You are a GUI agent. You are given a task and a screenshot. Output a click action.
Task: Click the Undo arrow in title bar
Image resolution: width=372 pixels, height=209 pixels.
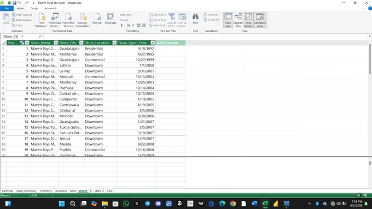(x=20, y=3)
